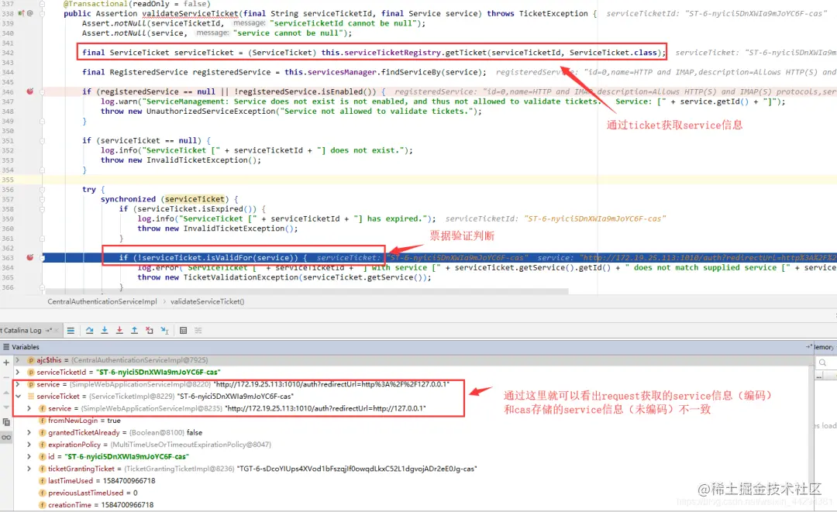Expand the ajc$this variable node
The width and height of the screenshot is (837, 512).
[x=18, y=360]
